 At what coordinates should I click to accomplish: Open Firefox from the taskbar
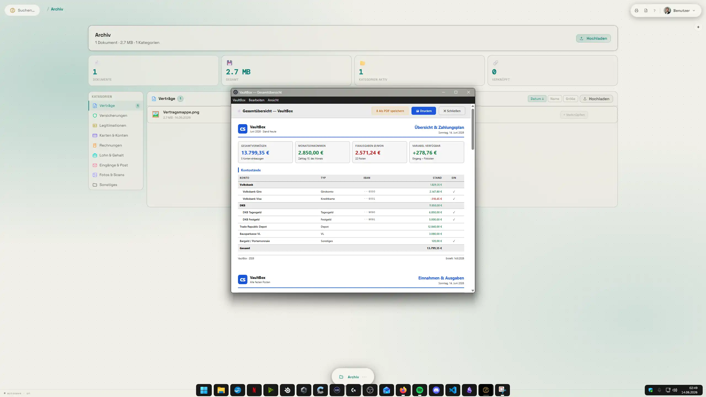click(403, 390)
